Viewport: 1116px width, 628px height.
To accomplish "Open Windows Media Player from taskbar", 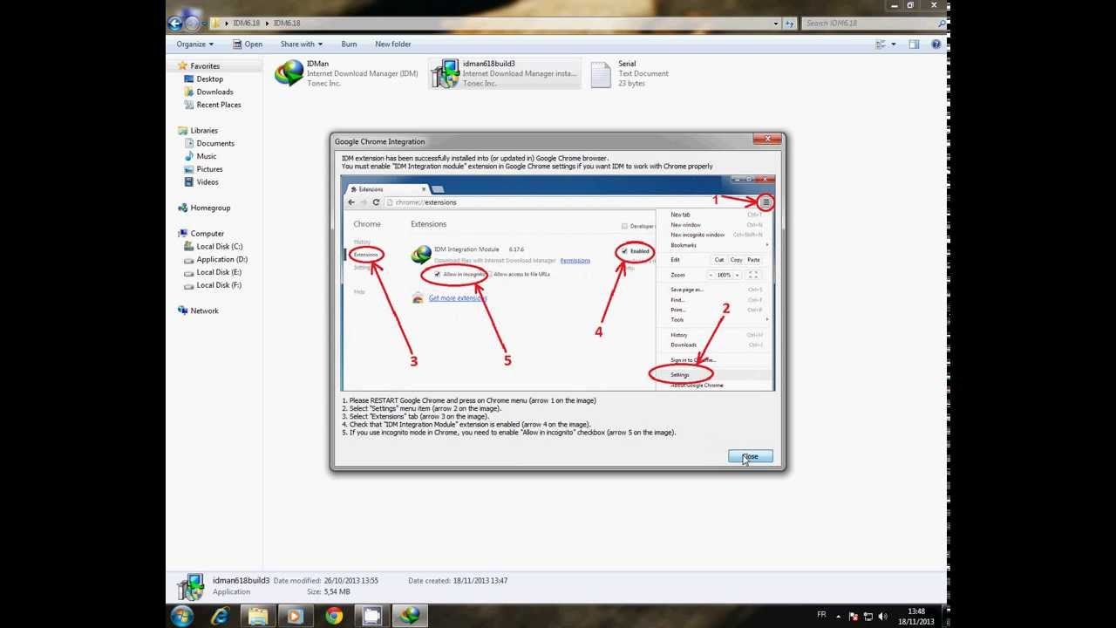I will tap(296, 616).
